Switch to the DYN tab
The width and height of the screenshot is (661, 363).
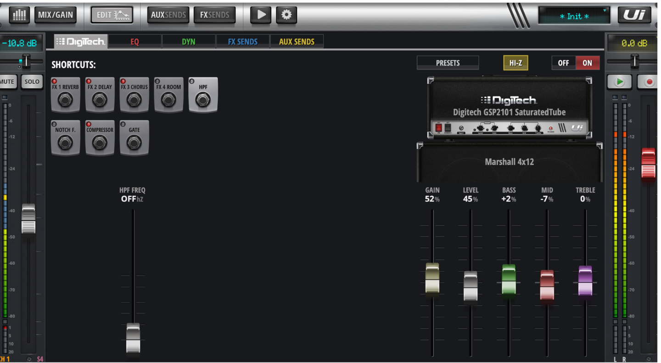188,42
